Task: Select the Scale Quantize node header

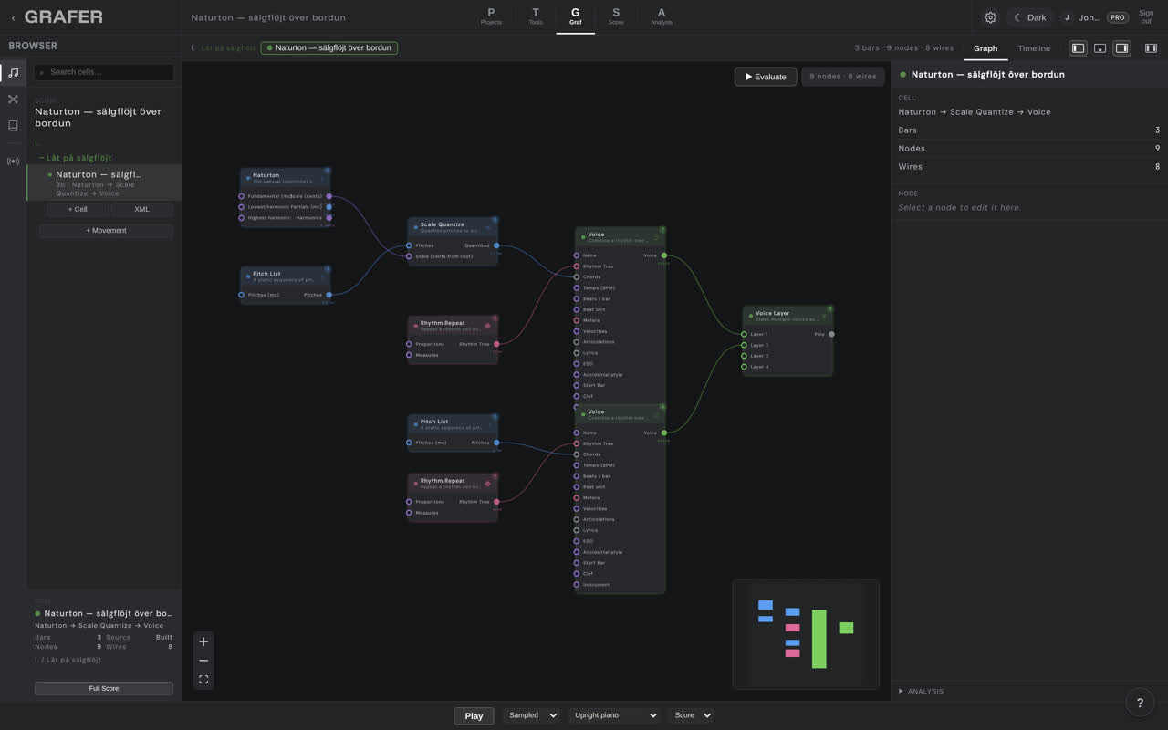Action: [453, 226]
